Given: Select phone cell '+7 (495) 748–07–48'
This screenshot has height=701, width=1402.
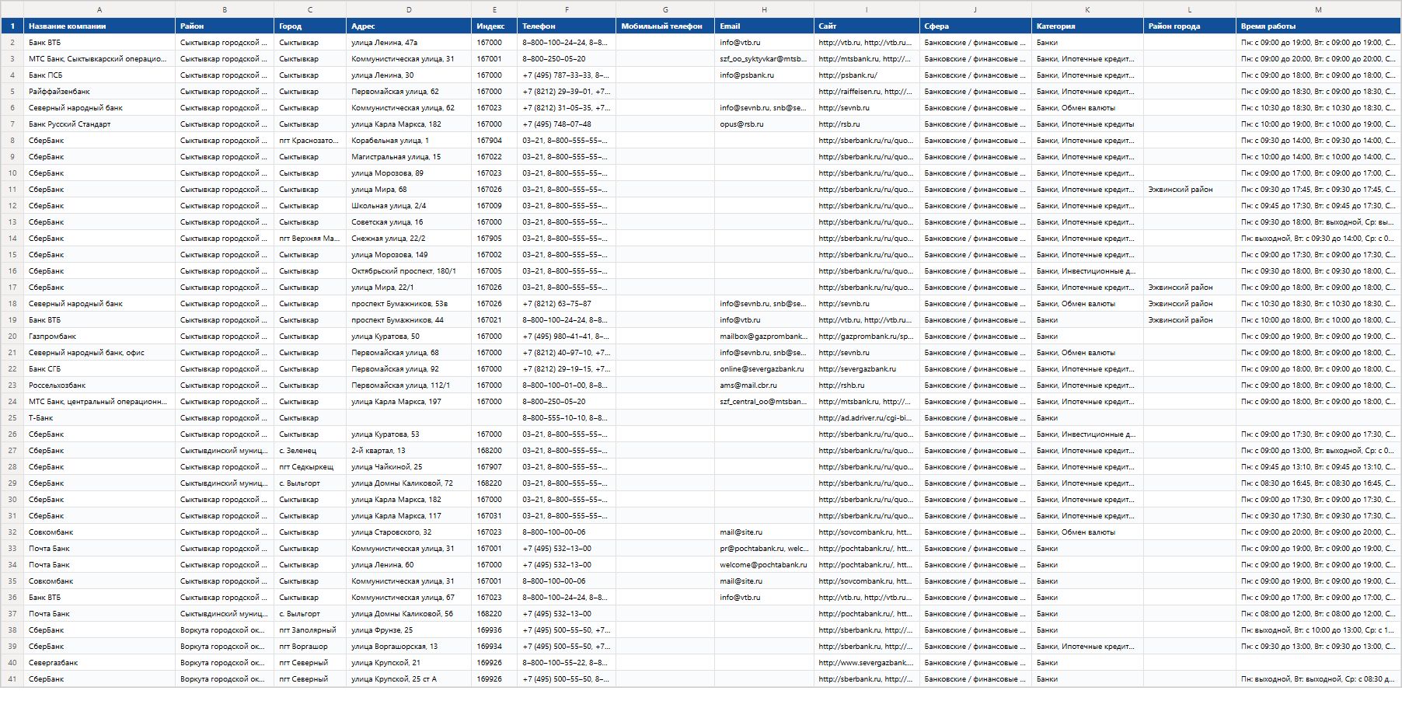Looking at the screenshot, I should [567, 124].
